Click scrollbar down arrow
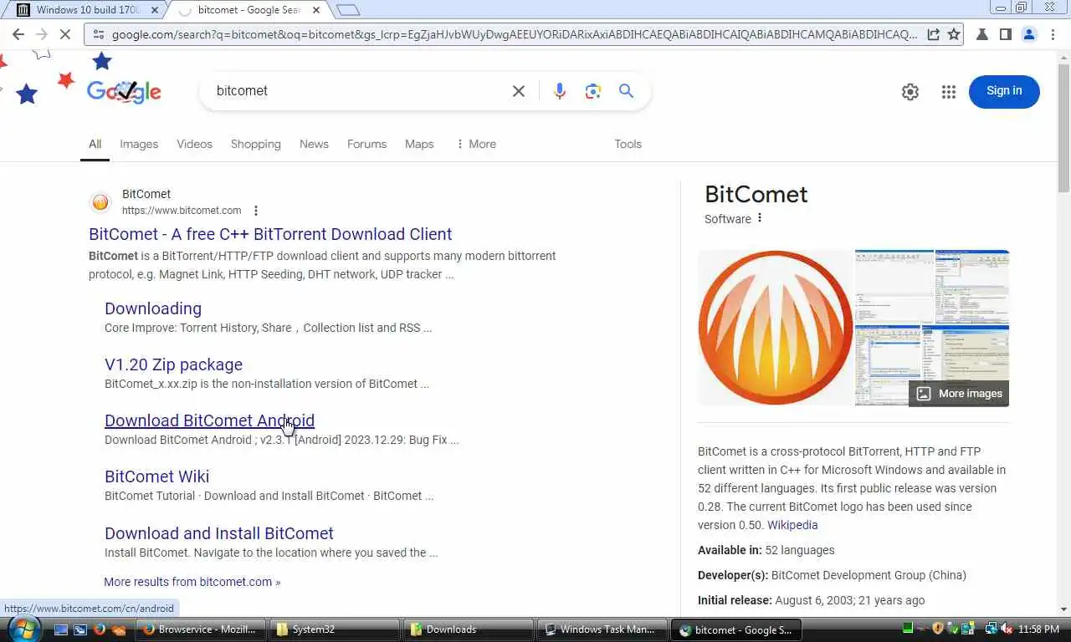The height and width of the screenshot is (642, 1071). [x=1063, y=609]
